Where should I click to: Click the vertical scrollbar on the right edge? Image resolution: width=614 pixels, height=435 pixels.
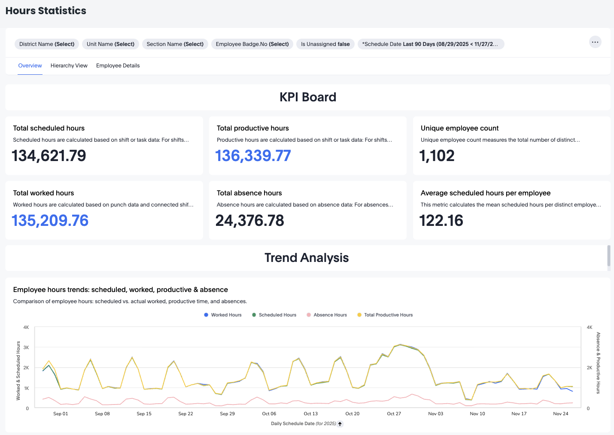[608, 256]
